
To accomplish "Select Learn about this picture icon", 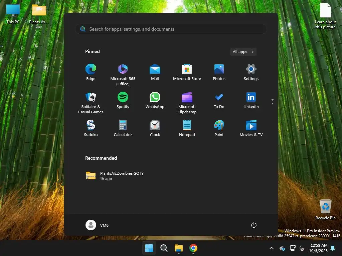I will click(x=325, y=16).
